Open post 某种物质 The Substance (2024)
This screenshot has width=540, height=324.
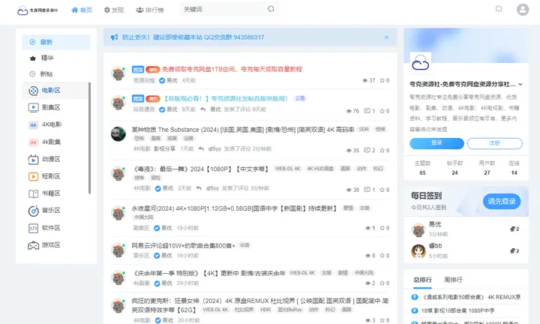click(x=243, y=130)
